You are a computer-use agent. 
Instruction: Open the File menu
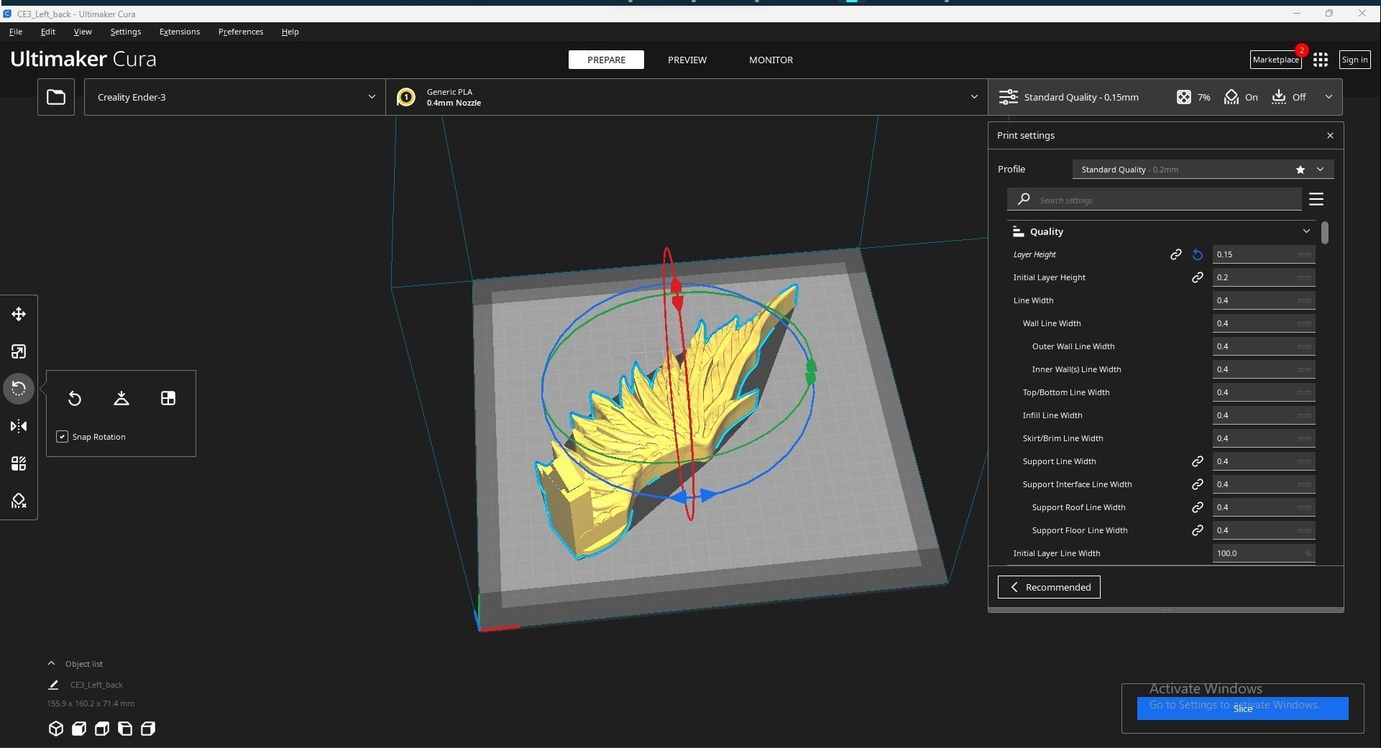click(16, 32)
